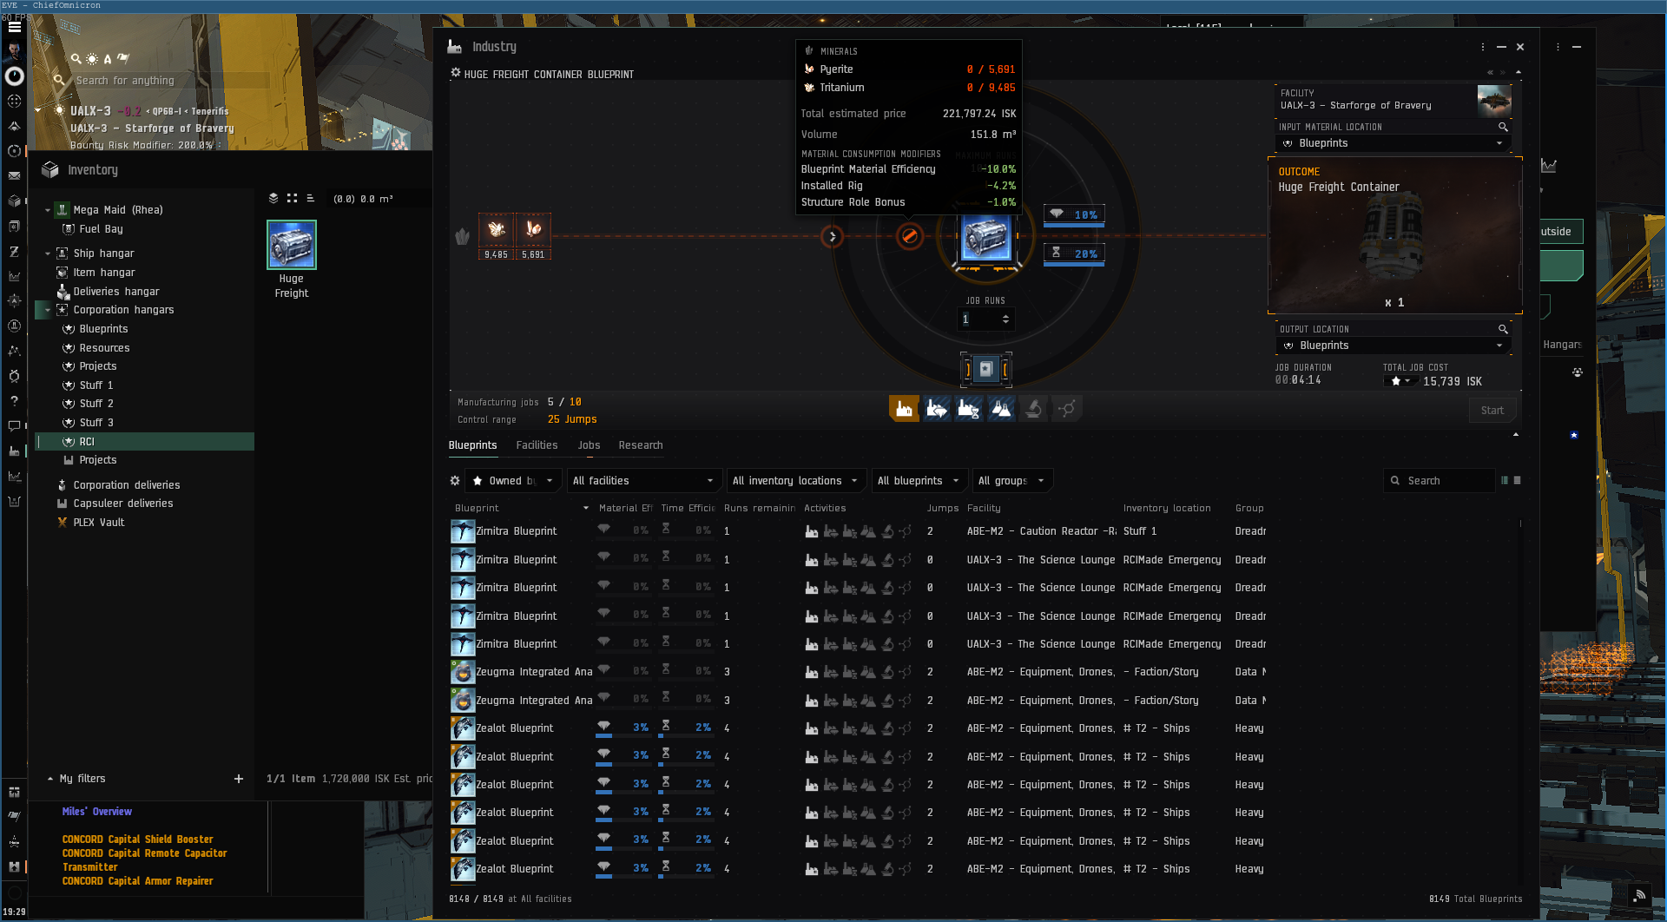Screen dimensions: 1667x922
Task: Open the All inventory locations dropdown
Action: (794, 481)
